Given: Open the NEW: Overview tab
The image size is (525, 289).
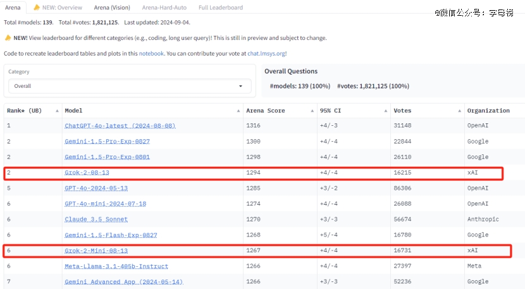Looking at the screenshot, I should (58, 8).
